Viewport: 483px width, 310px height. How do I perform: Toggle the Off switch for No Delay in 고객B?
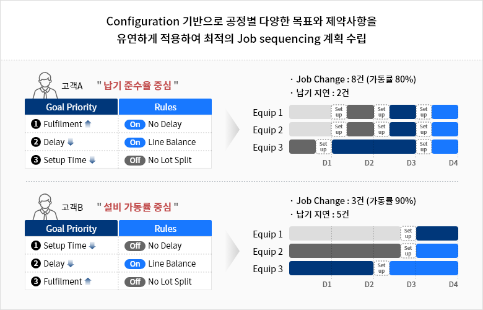(135, 246)
